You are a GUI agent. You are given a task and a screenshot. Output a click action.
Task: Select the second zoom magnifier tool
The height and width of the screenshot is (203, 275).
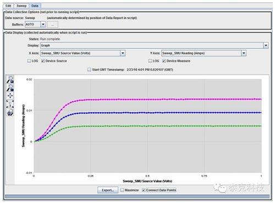(10, 87)
